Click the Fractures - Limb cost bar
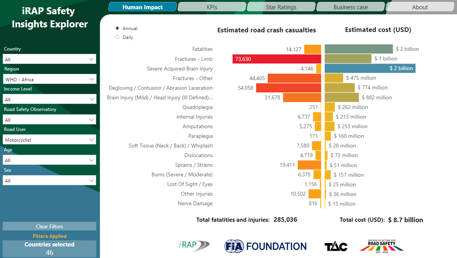457x258 pixels. click(x=348, y=59)
